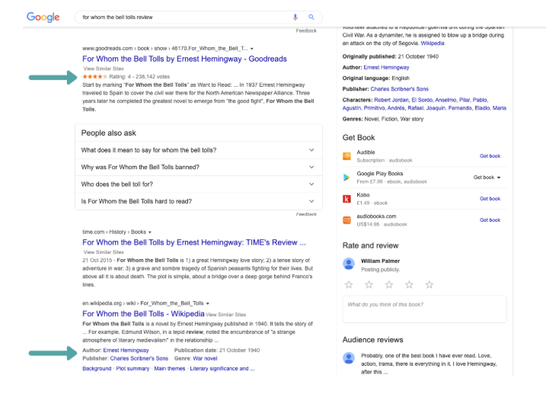Open the 'Plot summary' sitelink
Image resolution: width=546 pixels, height=394 pixels.
[133, 369]
